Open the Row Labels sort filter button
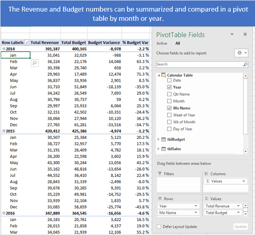 coord(27,42)
